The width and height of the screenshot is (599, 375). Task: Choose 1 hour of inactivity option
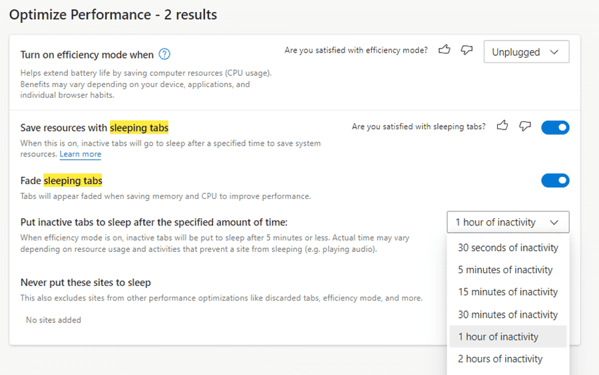coord(499,336)
